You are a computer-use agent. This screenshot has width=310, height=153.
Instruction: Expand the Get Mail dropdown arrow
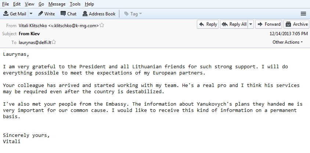(31, 14)
